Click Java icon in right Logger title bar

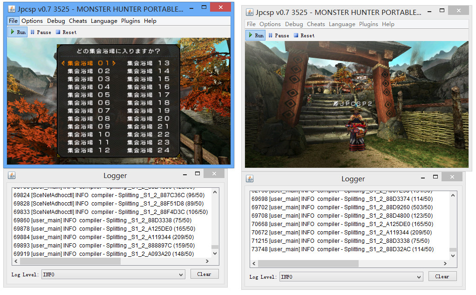(250, 178)
